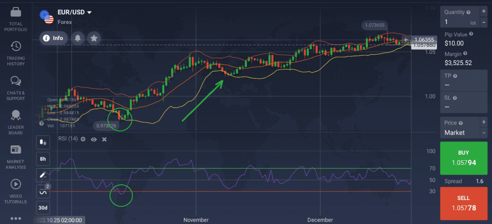
Task: Open Market Analysis section
Action: (16, 157)
